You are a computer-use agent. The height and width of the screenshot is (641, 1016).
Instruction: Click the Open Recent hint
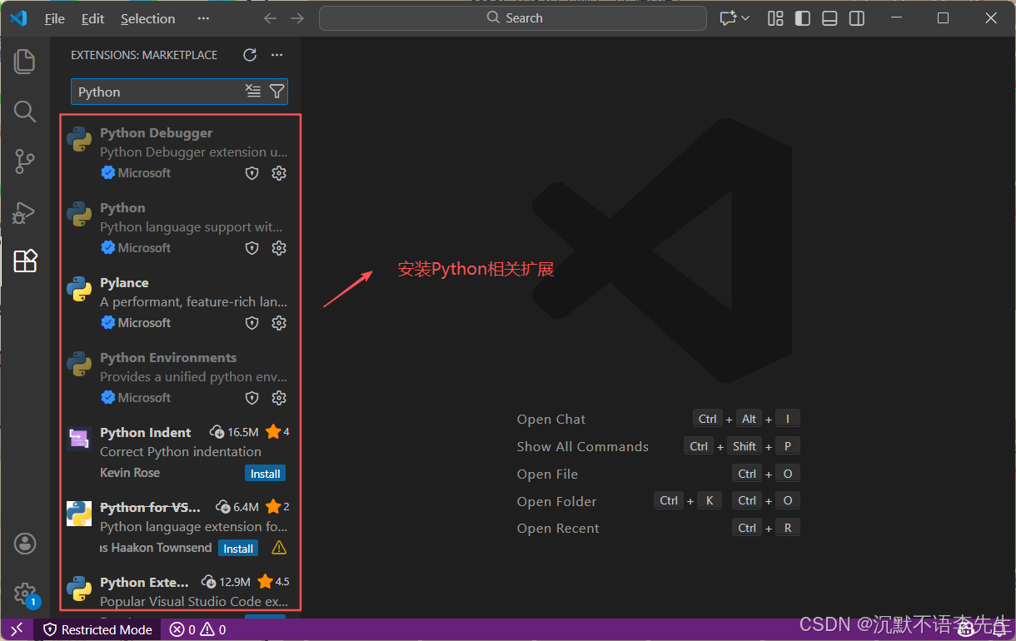click(558, 529)
